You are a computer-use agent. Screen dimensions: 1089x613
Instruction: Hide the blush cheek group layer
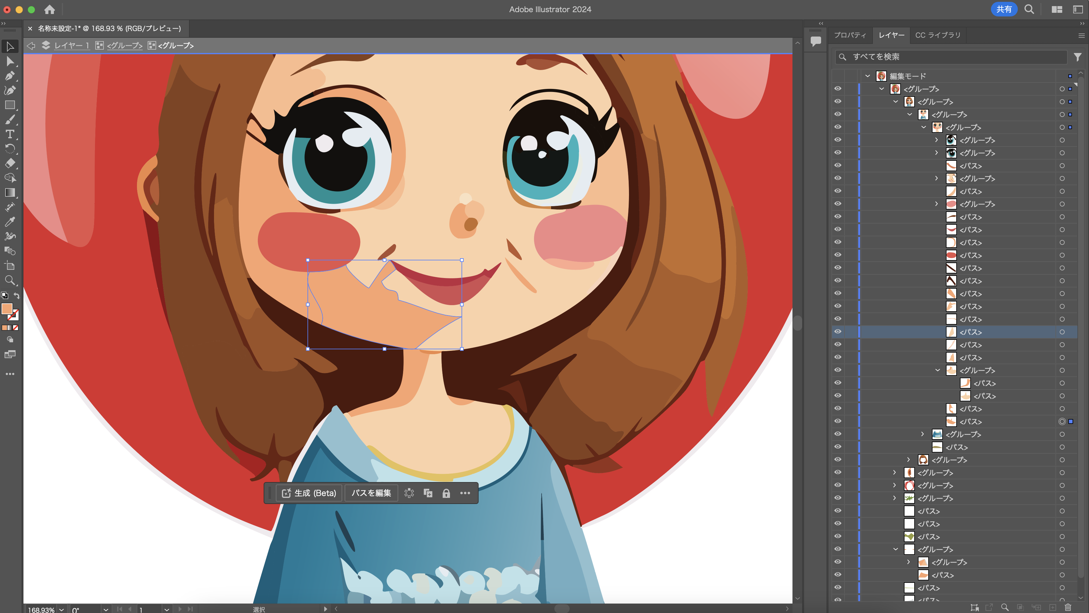(x=838, y=204)
